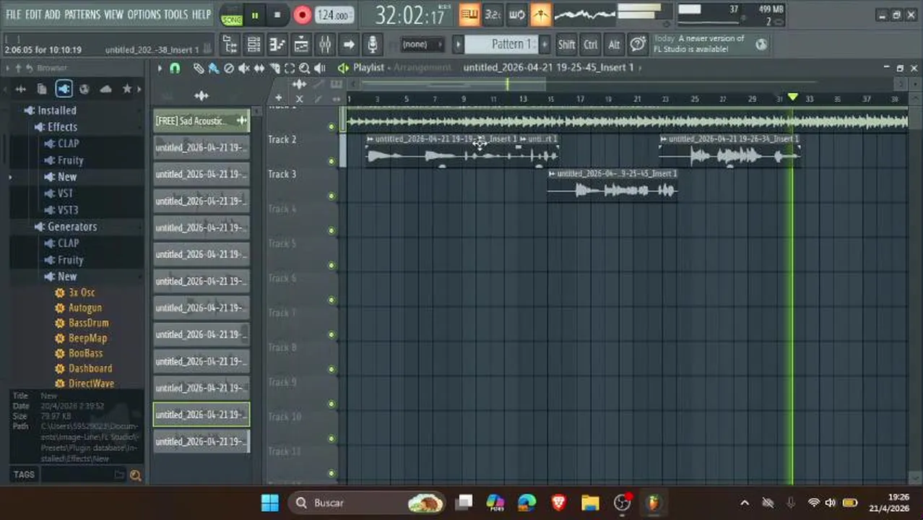923x520 pixels.
Task: Click the Alt modifier button
Action: pyautogui.click(x=614, y=45)
